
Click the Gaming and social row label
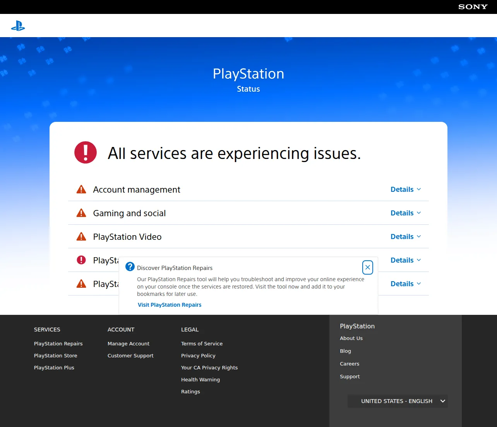129,213
